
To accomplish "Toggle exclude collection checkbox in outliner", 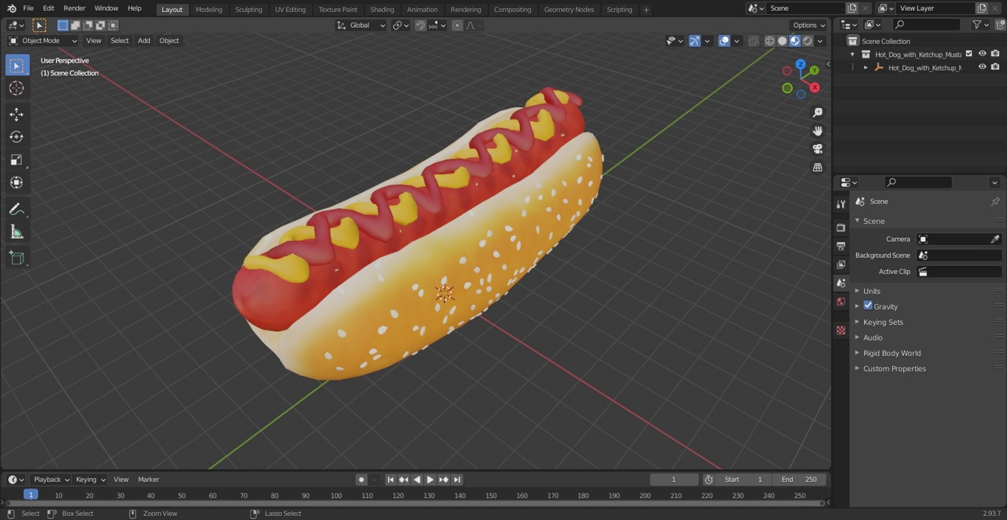I will tap(969, 54).
